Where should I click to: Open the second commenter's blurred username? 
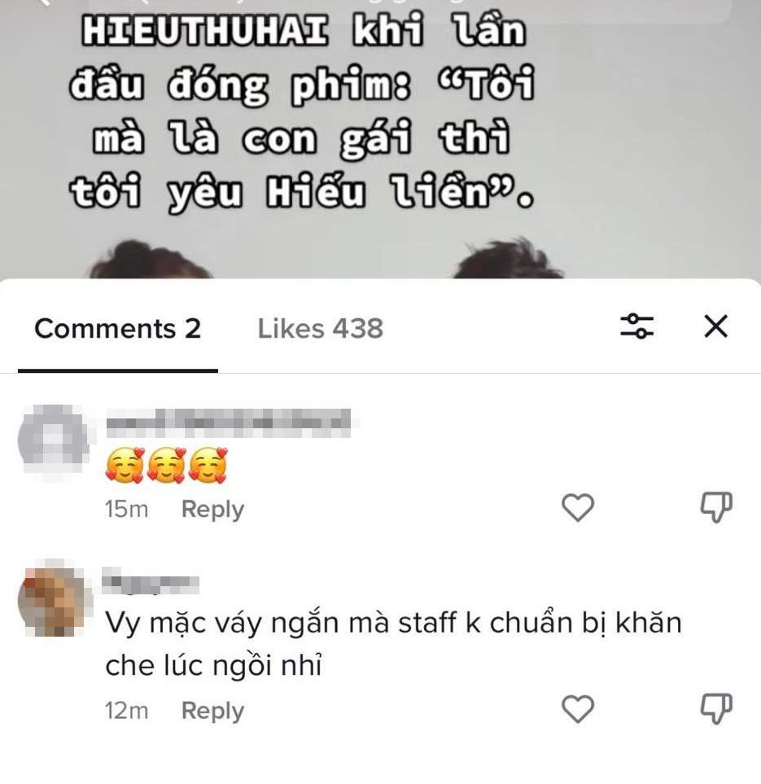[151, 581]
